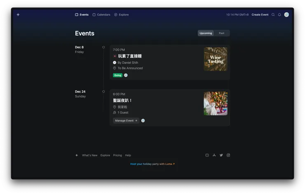This screenshot has height=194, width=305.
Task: Open the Pricing footer link
Action: [117, 155]
